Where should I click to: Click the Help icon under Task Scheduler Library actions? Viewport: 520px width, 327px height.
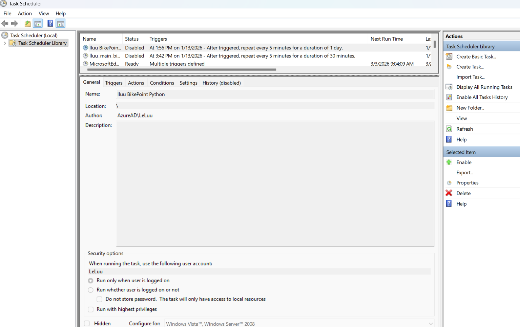449,139
